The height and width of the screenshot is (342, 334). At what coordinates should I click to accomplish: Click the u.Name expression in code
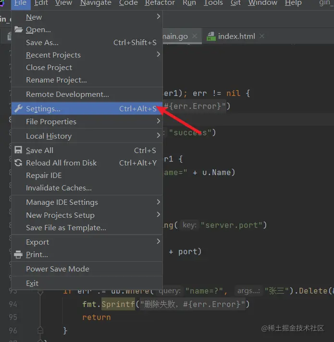point(217,173)
